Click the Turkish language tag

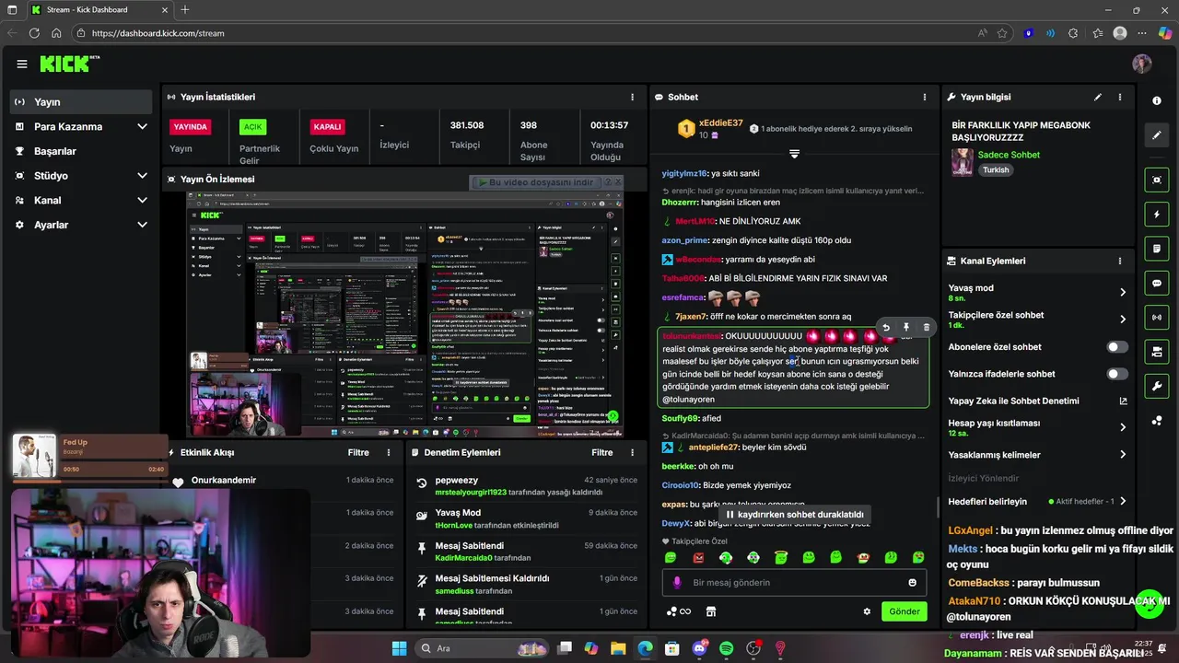996,170
